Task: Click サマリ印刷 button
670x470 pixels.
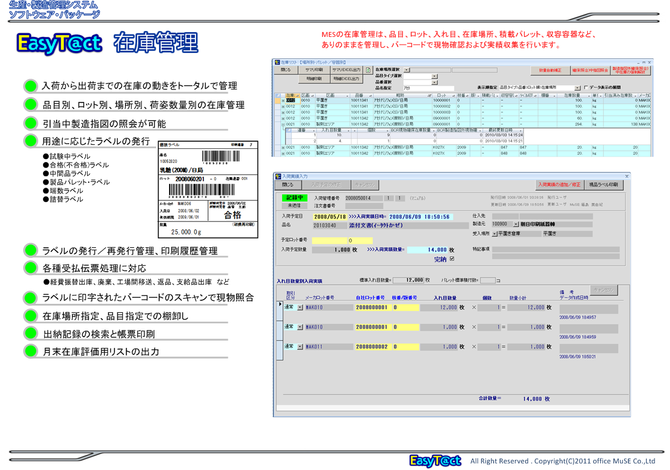Action: click(314, 70)
